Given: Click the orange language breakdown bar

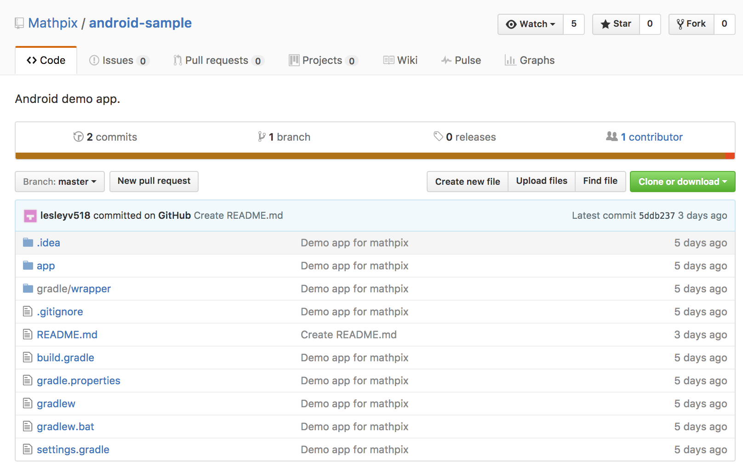Looking at the screenshot, I should [x=370, y=156].
